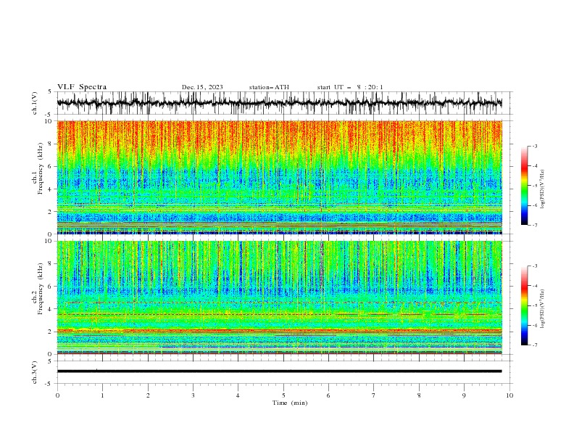This screenshot has width=574, height=444.
Task: Click inside the ch.2 spectrogram panel
Action: (279, 297)
